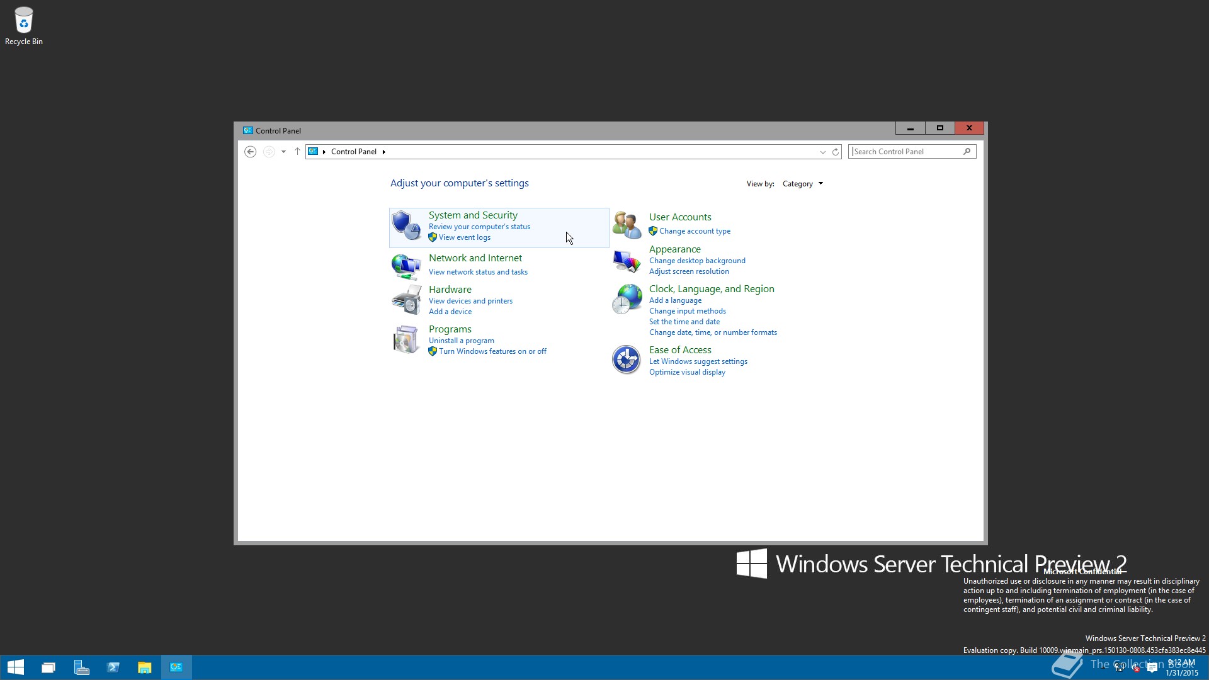Open the Start menu
The image size is (1209, 680).
16,667
